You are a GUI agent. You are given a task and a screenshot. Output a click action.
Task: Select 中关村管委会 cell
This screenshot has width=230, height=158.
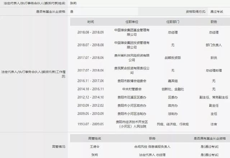[x=132, y=89]
